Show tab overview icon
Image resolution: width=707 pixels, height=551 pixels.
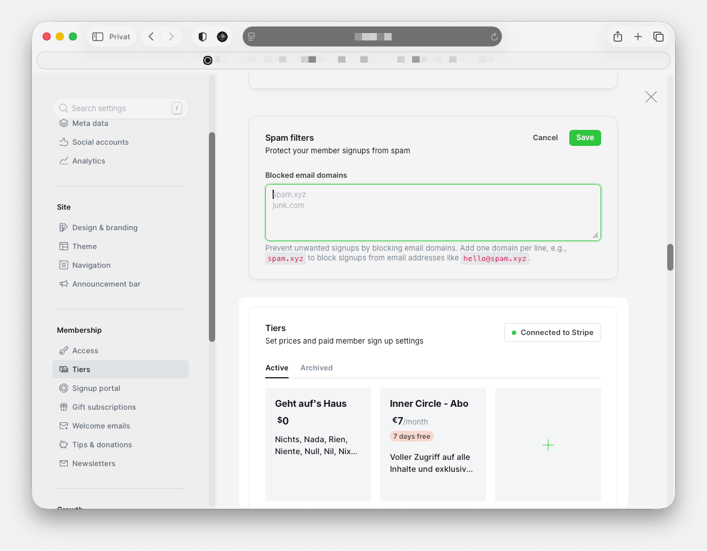659,36
